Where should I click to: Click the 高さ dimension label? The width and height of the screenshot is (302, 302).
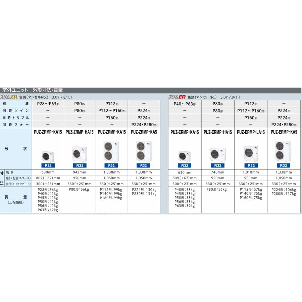click(x=9, y=172)
